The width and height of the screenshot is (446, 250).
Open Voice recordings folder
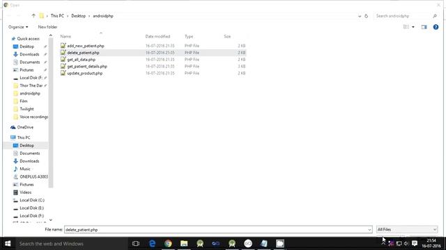coord(33,117)
